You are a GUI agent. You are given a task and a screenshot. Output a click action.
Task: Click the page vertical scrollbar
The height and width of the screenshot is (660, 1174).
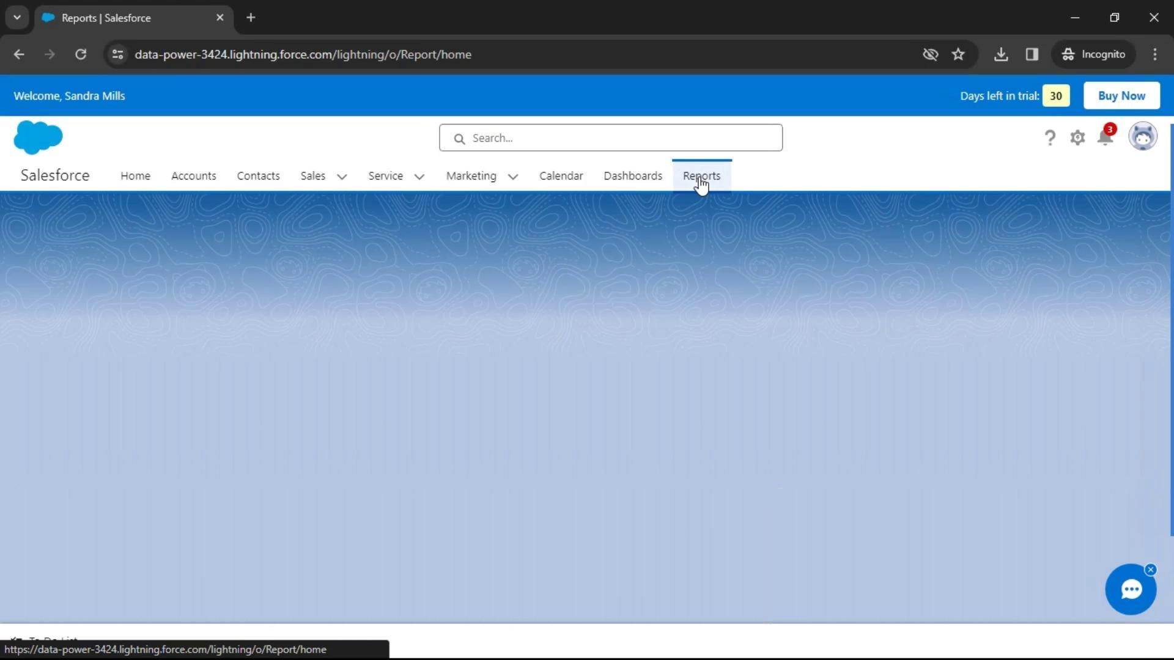[1171, 330]
